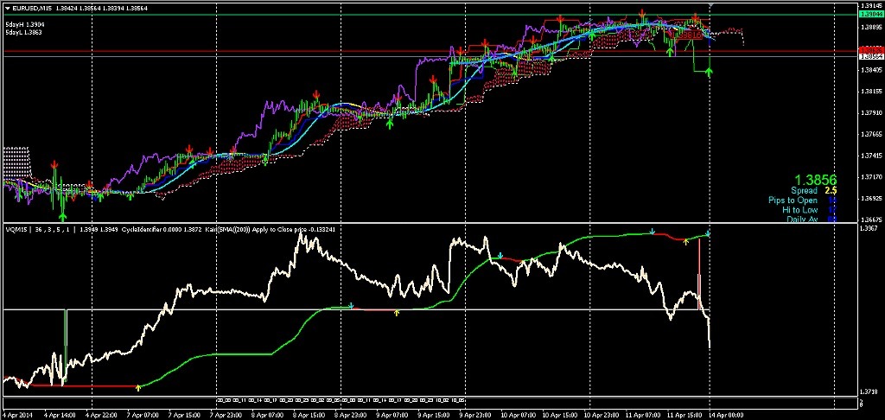
Task: Click the yellow arrow on the indicator near 9 Apr 07:00
Action: click(x=396, y=311)
